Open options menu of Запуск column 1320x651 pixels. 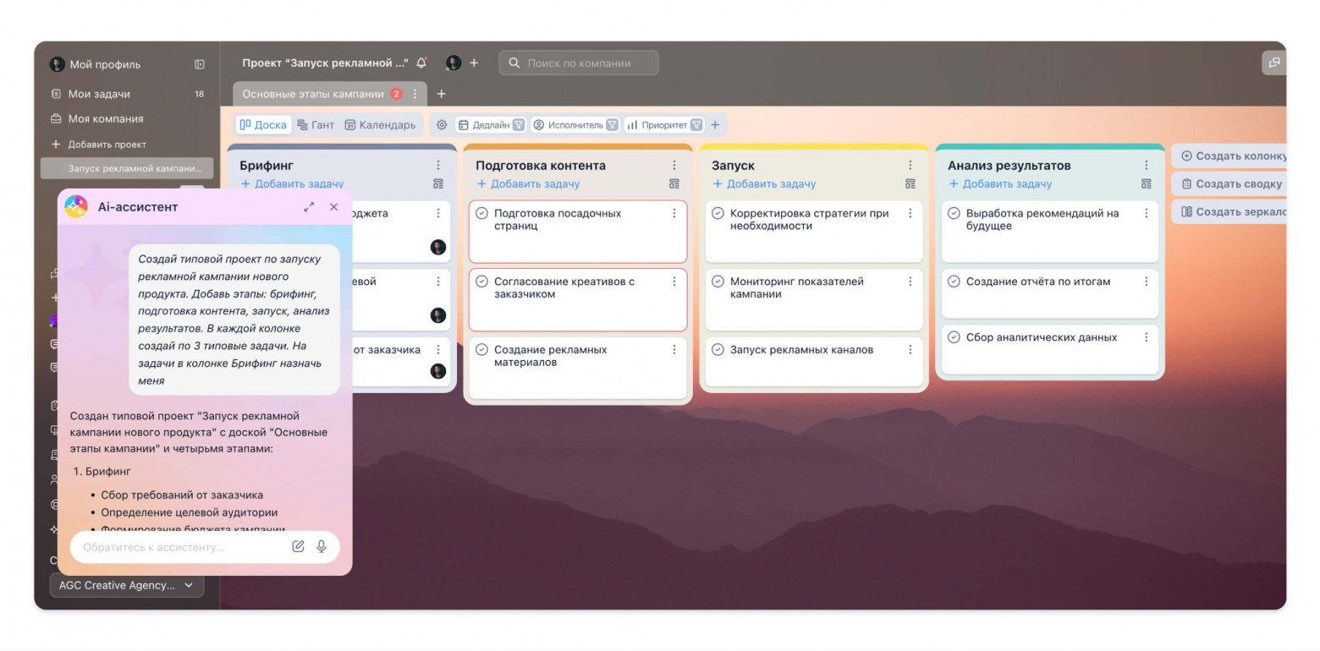[910, 166]
